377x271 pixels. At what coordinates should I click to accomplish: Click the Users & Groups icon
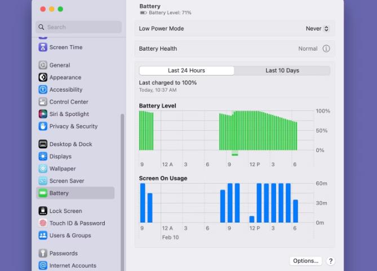click(x=43, y=236)
